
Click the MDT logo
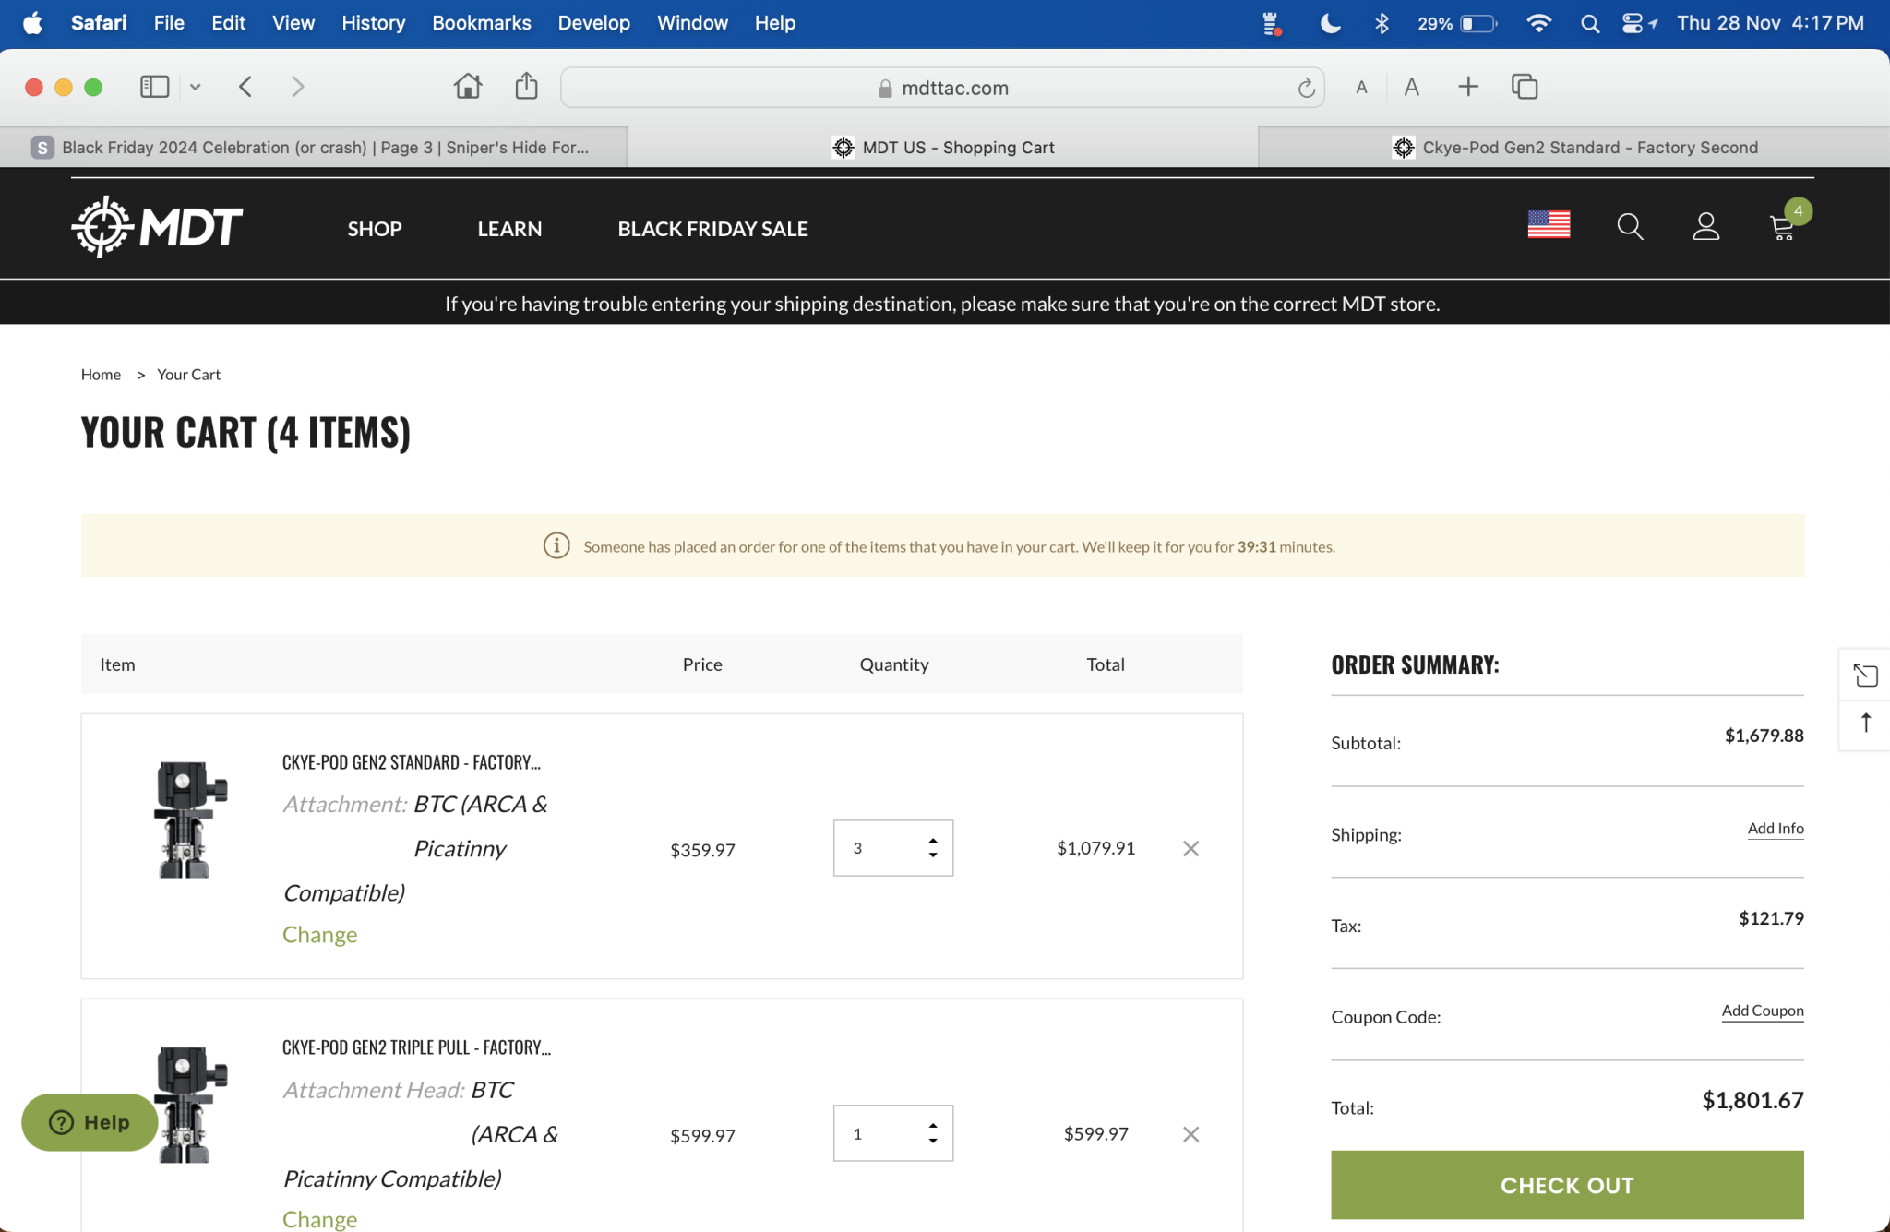(x=157, y=226)
